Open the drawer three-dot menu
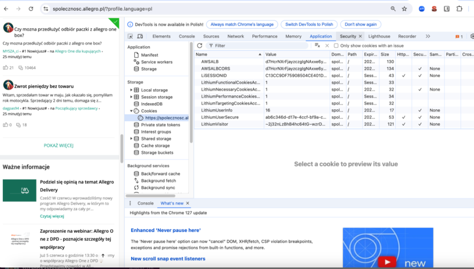Screen dimensions: 474x269 (x=130, y=203)
